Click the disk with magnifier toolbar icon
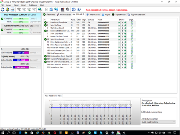The height and width of the screenshot is (135, 180). coord(34,9)
